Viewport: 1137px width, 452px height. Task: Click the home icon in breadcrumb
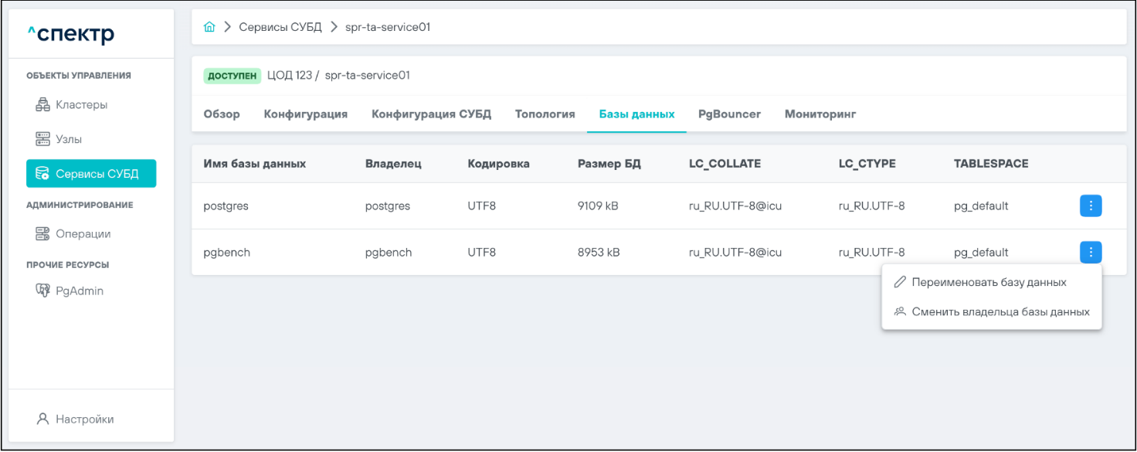(x=209, y=27)
